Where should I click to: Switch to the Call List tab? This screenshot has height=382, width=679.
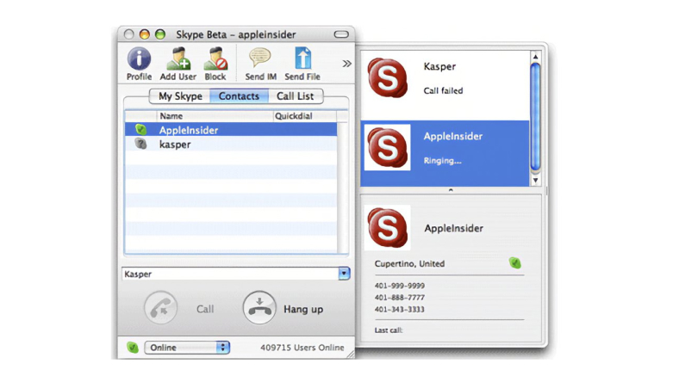tap(295, 96)
